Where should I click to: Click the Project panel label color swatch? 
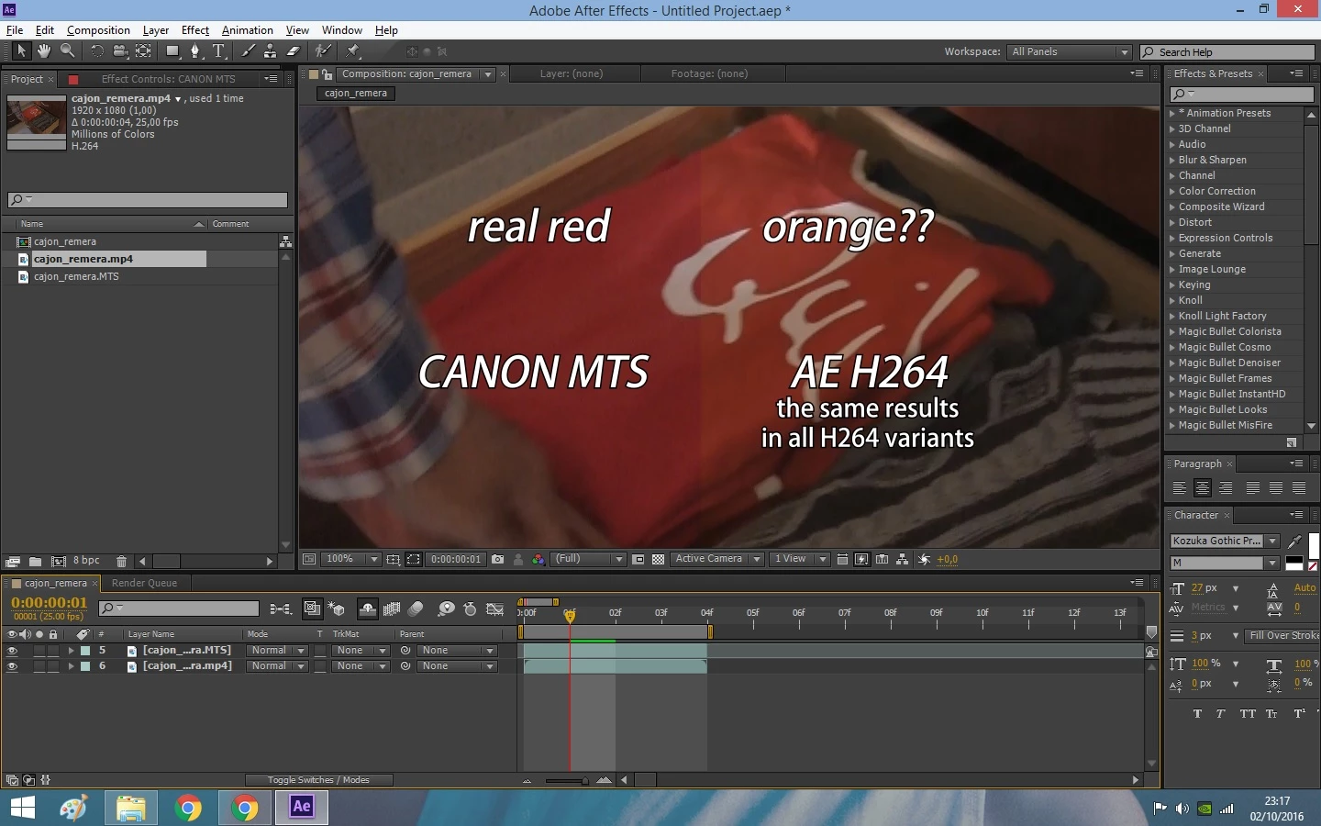tap(73, 80)
